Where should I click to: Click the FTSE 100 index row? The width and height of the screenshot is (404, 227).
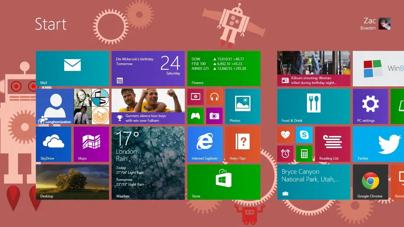point(217,64)
